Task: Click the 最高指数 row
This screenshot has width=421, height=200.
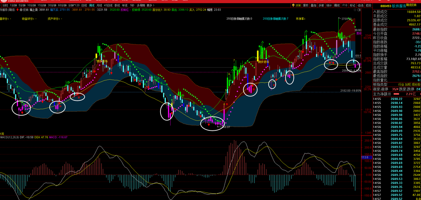Action: (x=397, y=72)
